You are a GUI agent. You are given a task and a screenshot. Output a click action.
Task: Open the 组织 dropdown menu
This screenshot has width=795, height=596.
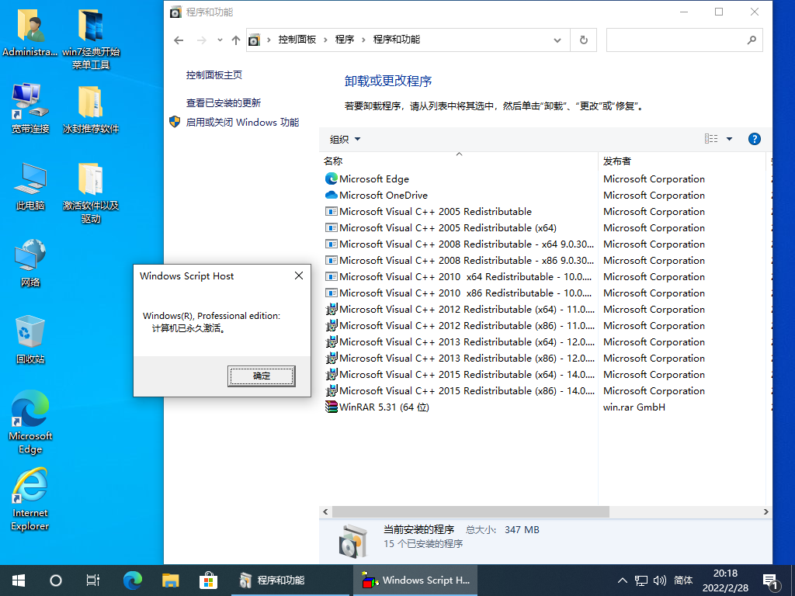coord(345,140)
